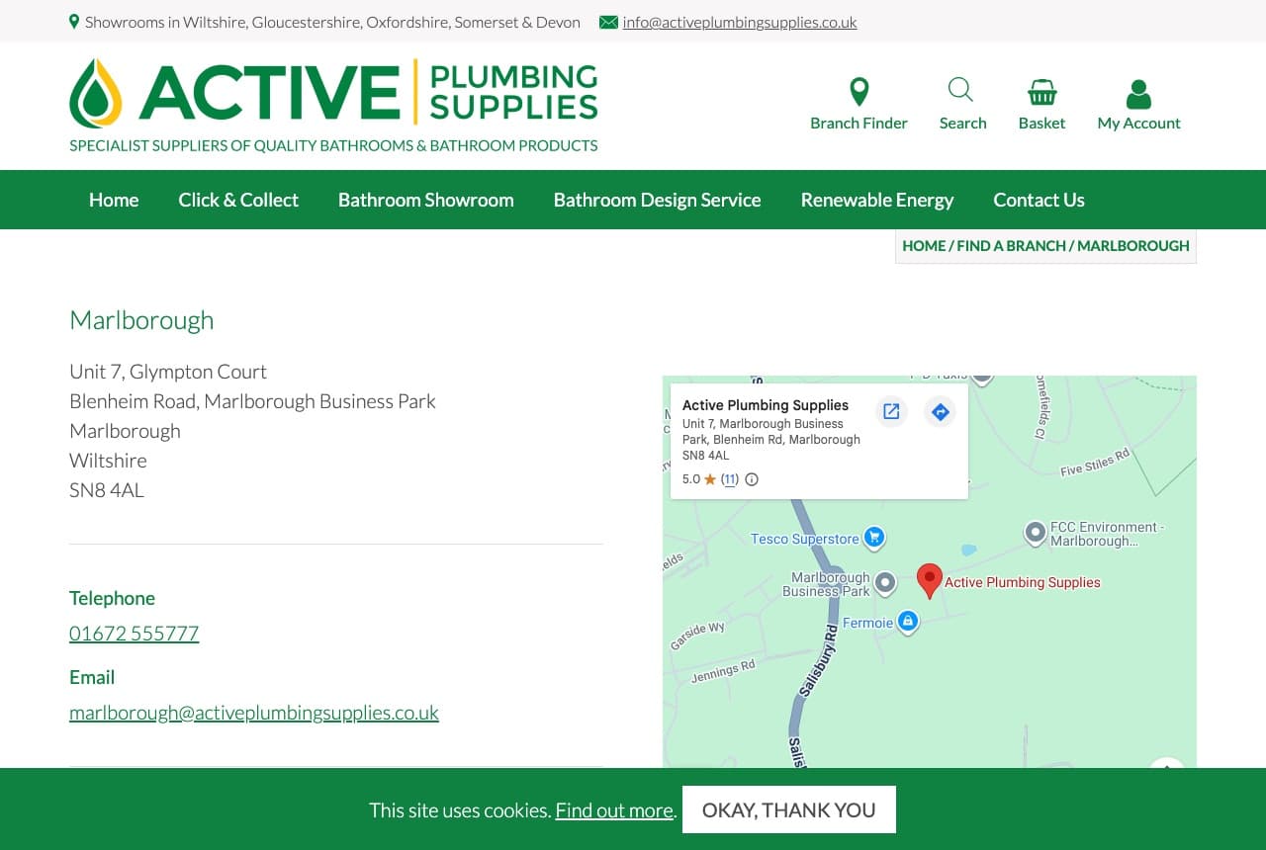Open larger map icon in map card

(891, 411)
